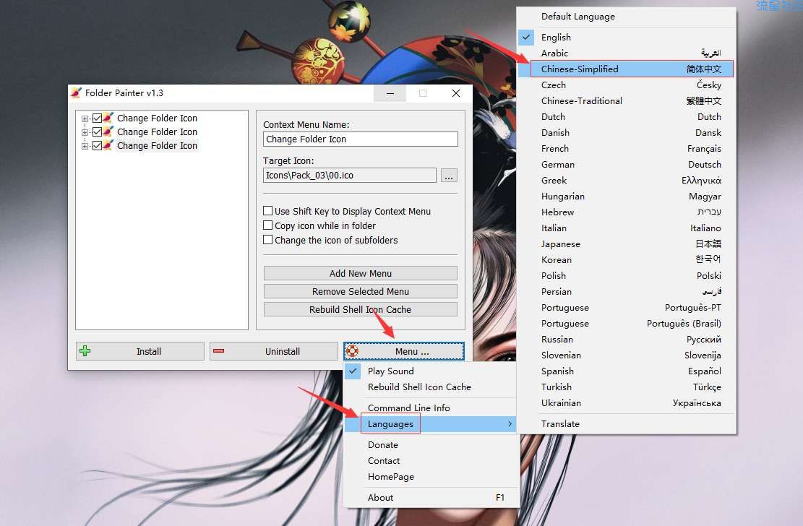Click the paintbrush icon of second Change Folder Icon
803x526 pixels.
(x=108, y=131)
